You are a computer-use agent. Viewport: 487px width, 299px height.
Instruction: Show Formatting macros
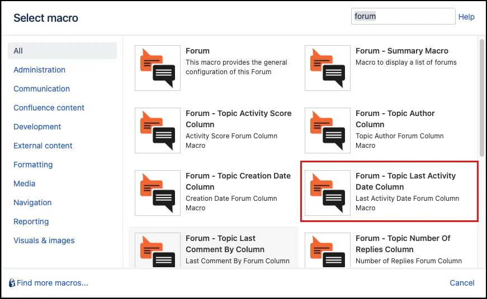pyautogui.click(x=33, y=165)
